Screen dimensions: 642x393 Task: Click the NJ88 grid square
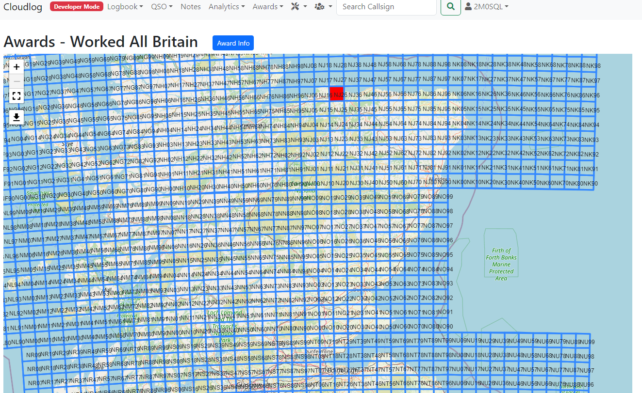pyautogui.click(x=429, y=64)
